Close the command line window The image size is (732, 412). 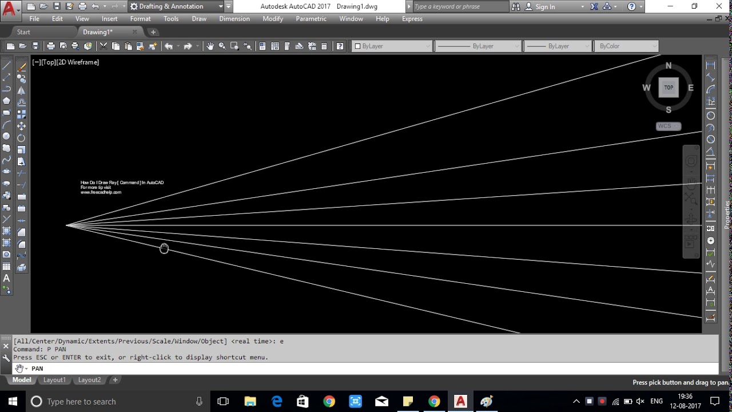pos(6,346)
